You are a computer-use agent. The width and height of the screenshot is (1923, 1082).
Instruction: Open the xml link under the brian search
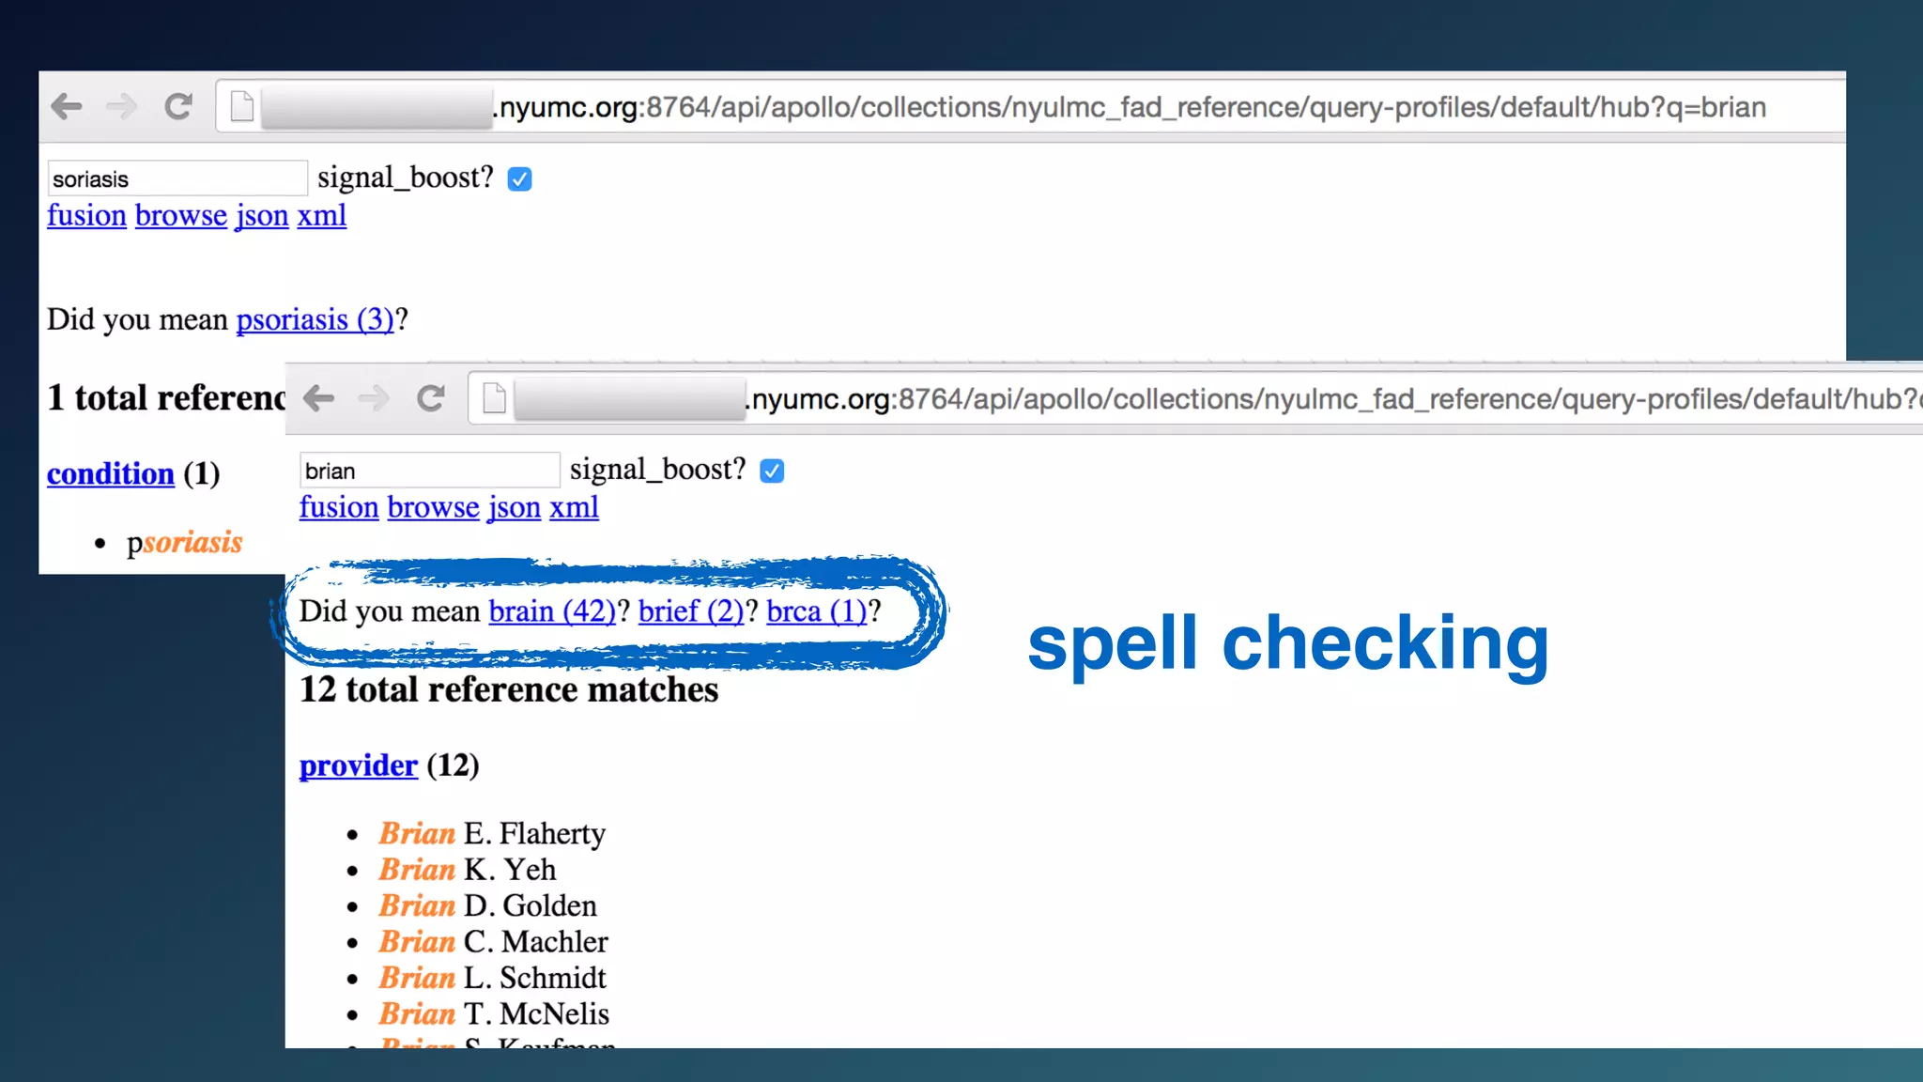(575, 507)
